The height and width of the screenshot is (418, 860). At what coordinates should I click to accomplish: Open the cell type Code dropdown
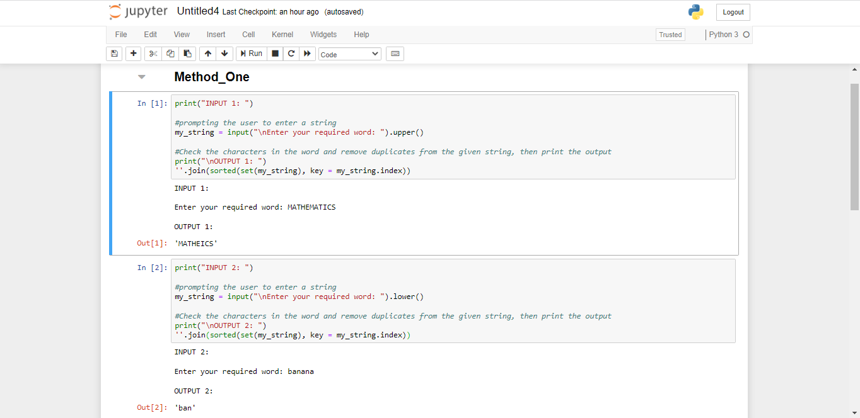[349, 54]
